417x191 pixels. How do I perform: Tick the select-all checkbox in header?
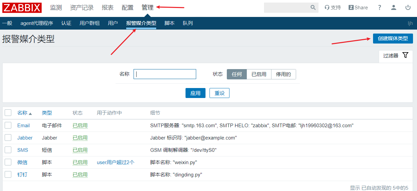8,113
